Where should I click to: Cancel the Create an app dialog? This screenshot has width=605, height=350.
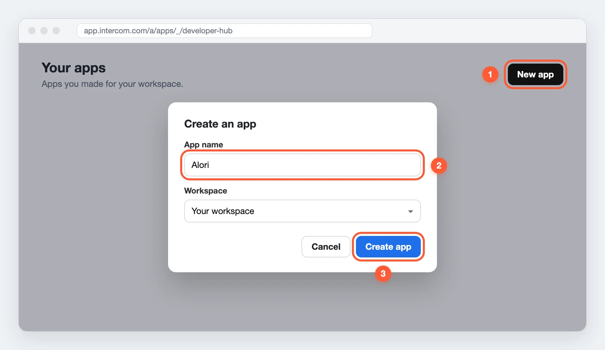pyautogui.click(x=326, y=247)
